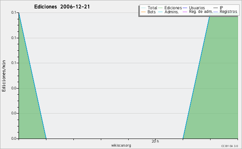Click the CC BY-SA 3.0 license text

pyautogui.click(x=229, y=146)
